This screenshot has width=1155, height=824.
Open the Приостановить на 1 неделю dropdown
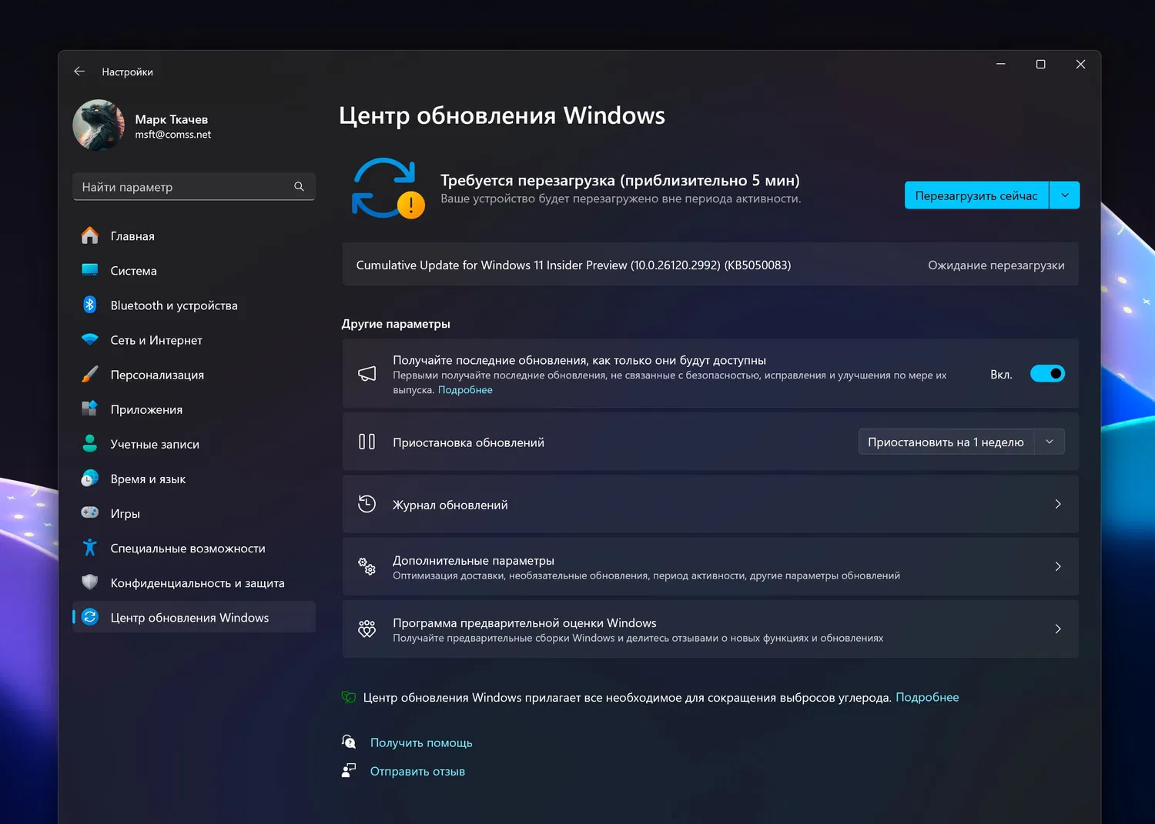click(961, 442)
